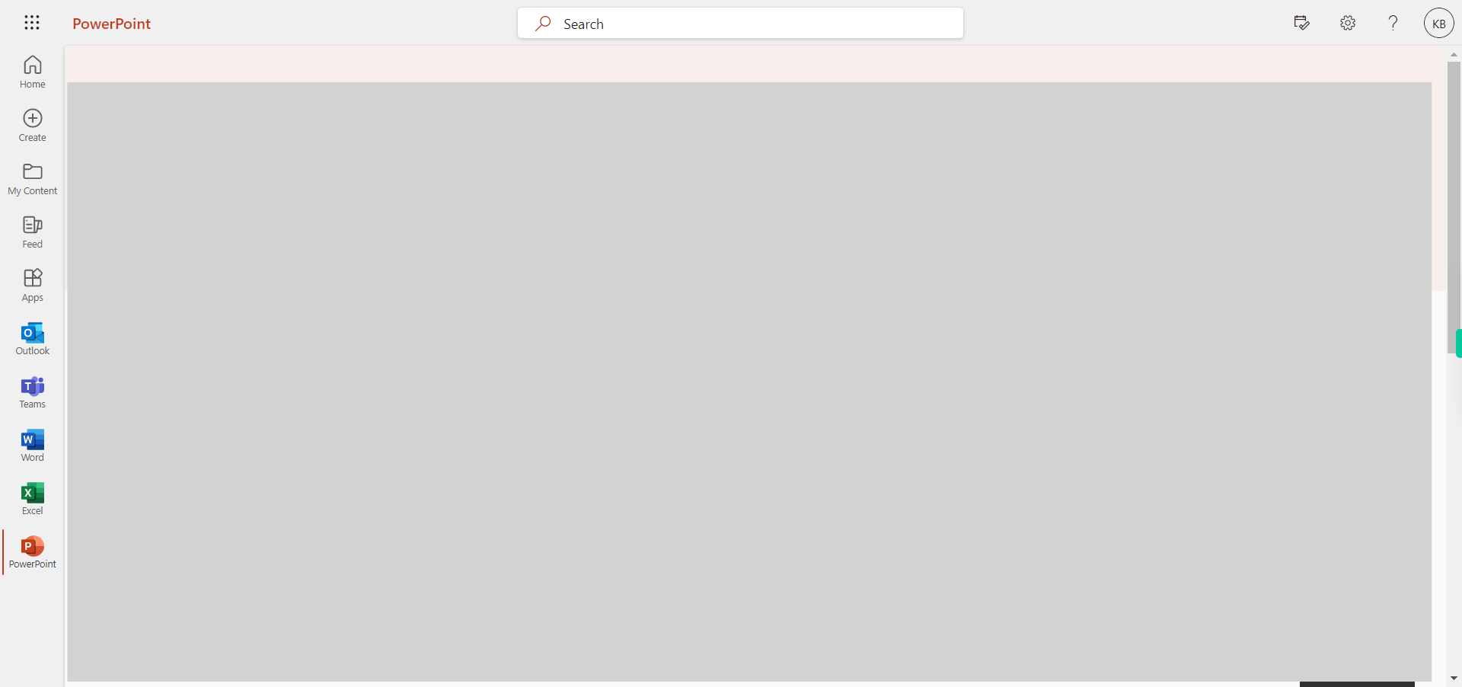Go to Home in the sidebar
Image resolution: width=1462 pixels, height=687 pixels.
(x=33, y=72)
